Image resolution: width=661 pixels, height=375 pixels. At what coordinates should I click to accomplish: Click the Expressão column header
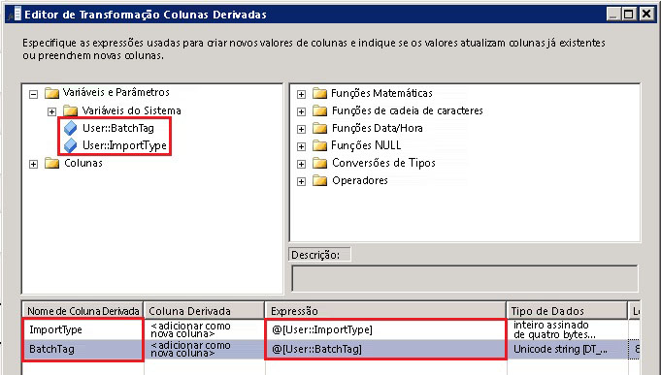[x=385, y=311]
